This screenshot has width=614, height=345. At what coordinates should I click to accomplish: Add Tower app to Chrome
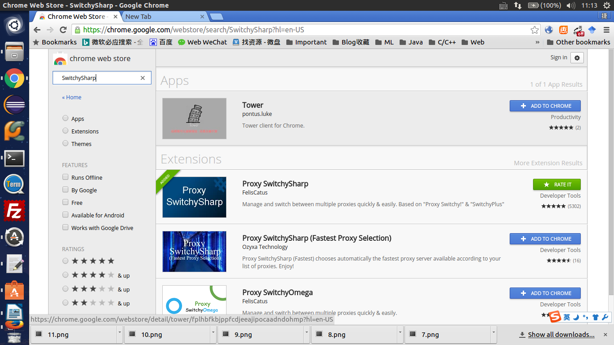(545, 106)
